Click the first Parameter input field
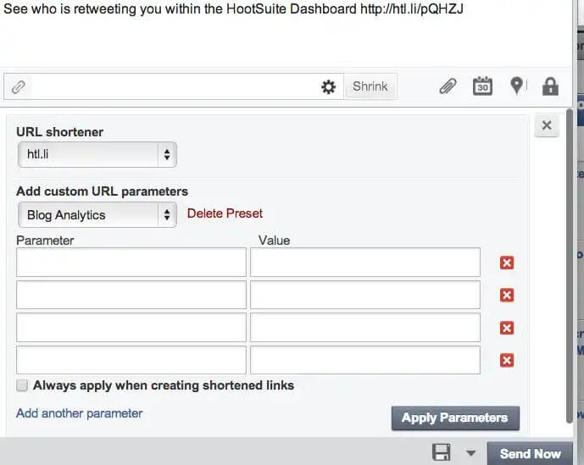The width and height of the screenshot is (584, 465). pyautogui.click(x=131, y=263)
